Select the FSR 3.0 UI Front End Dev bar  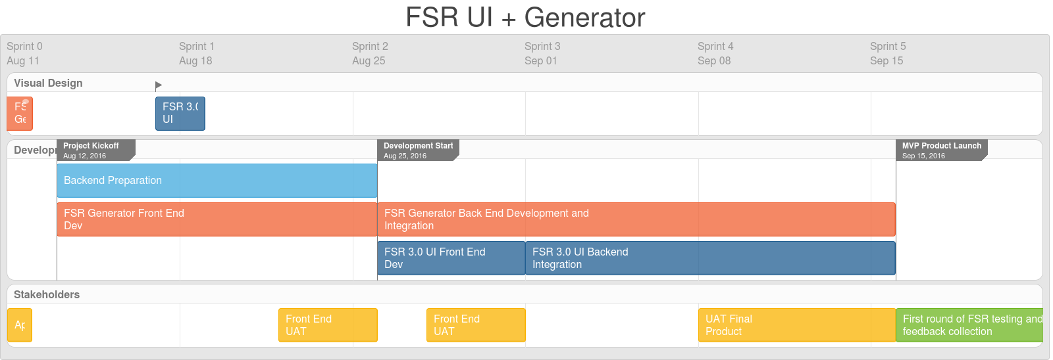(x=451, y=258)
